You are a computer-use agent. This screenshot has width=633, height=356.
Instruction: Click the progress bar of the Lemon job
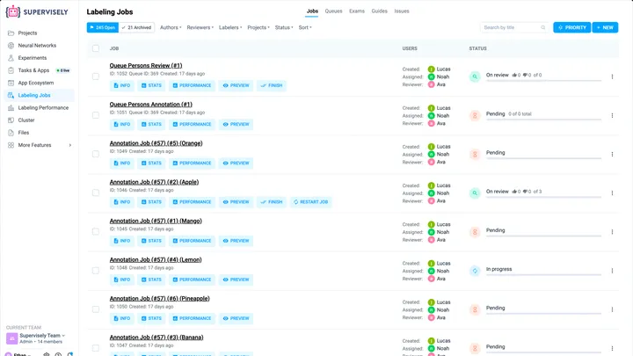(543, 275)
